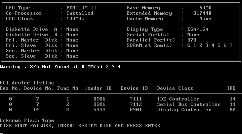Click the 'Sec. Master Disk' label
Image resolution: width=242 pixels, height=134 pixels.
click(32, 51)
